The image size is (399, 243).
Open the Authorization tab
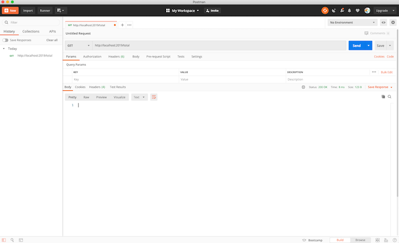[92, 56]
